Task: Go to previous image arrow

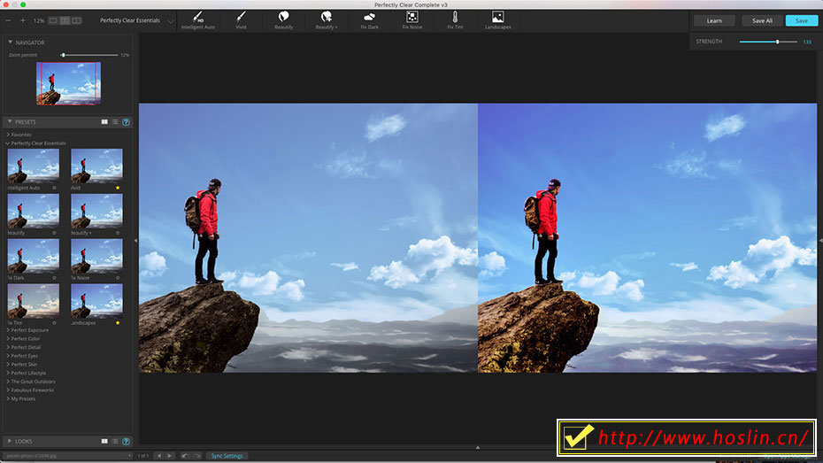Action: pyautogui.click(x=159, y=456)
